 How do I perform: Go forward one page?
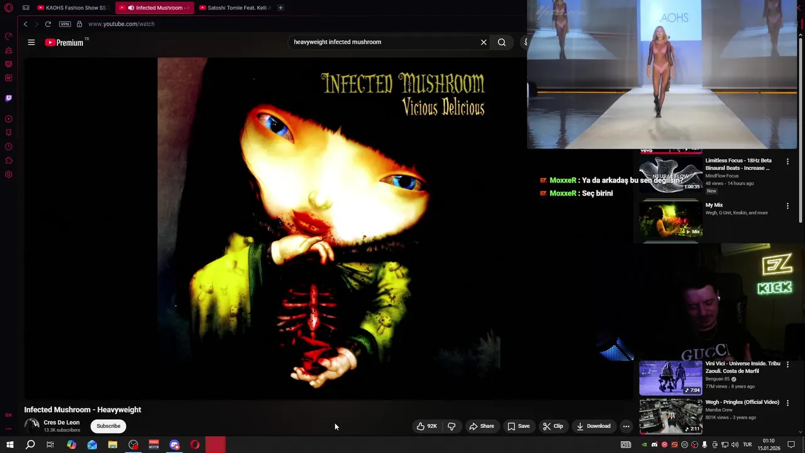[36, 24]
